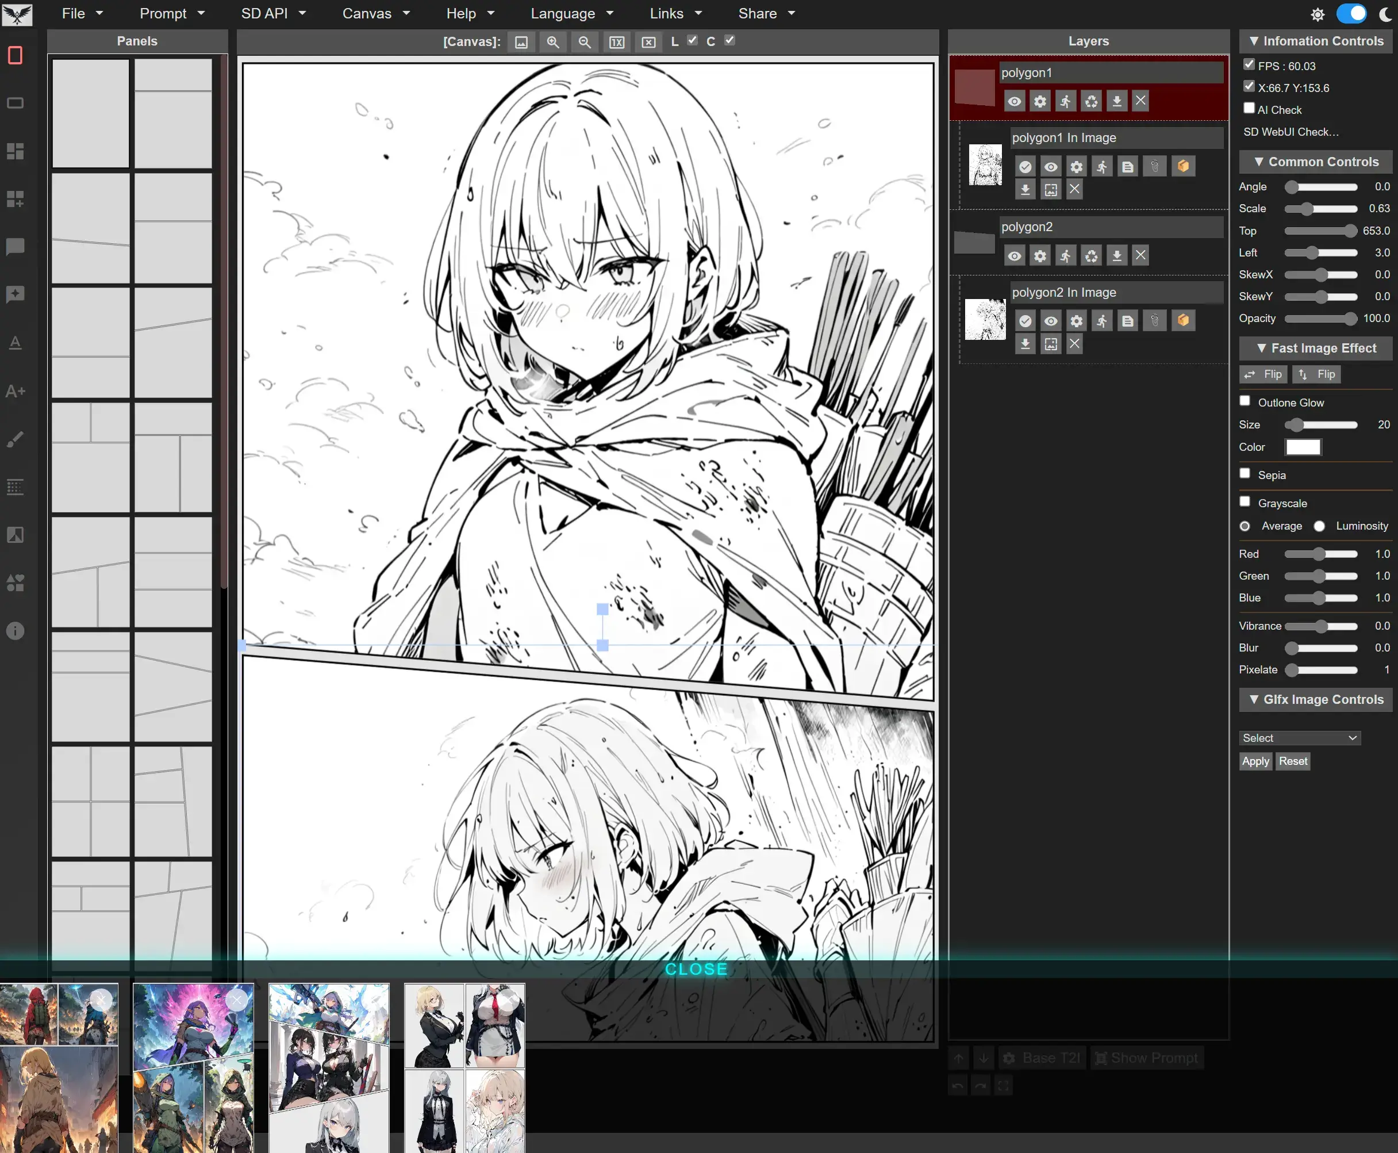
Task: Reset canvas zoom with the 1X icon
Action: click(x=617, y=42)
